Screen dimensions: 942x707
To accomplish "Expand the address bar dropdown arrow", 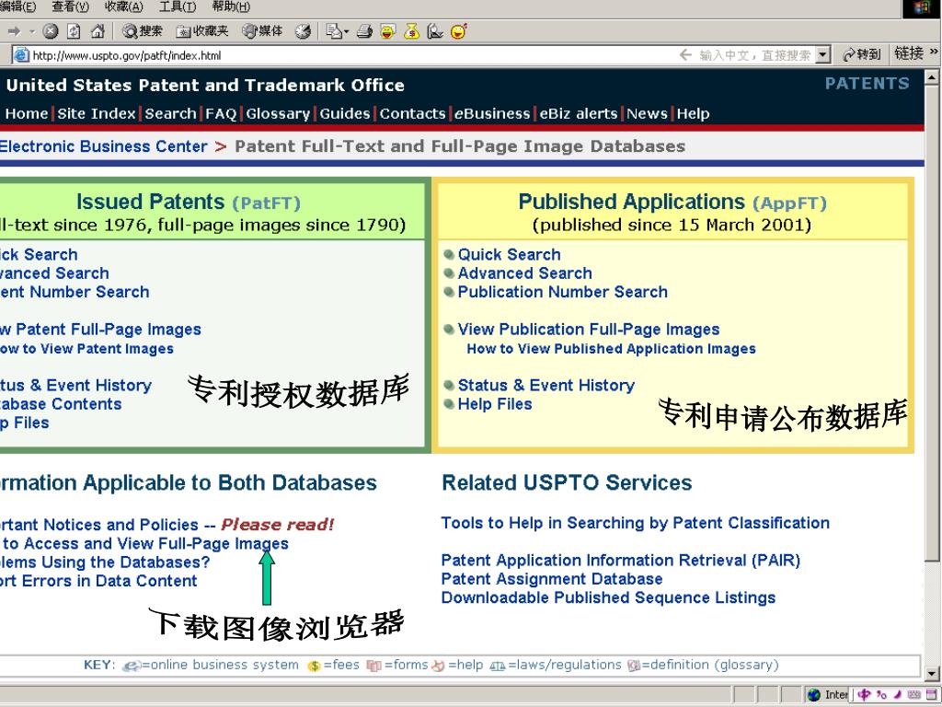I will coord(823,55).
